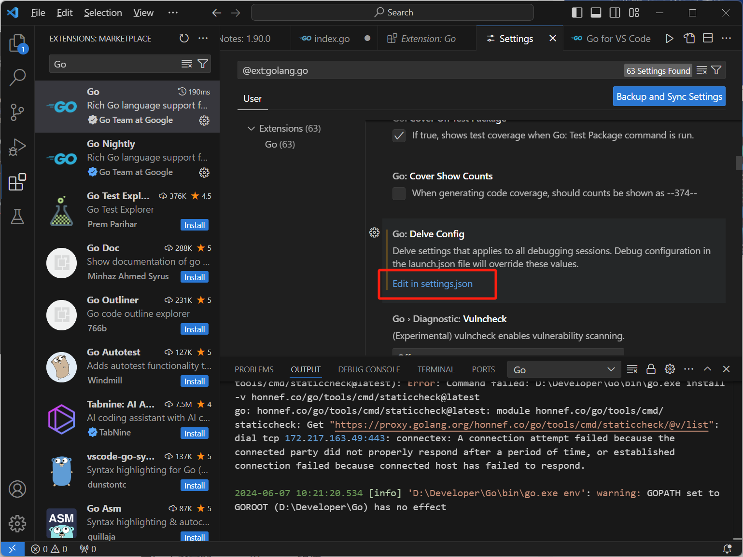Switch to PROBLEMS panel tab
Screen dimensions: 743x557
coord(254,369)
